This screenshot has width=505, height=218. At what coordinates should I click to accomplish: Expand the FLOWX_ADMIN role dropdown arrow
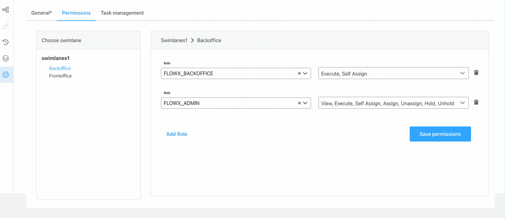click(x=305, y=103)
